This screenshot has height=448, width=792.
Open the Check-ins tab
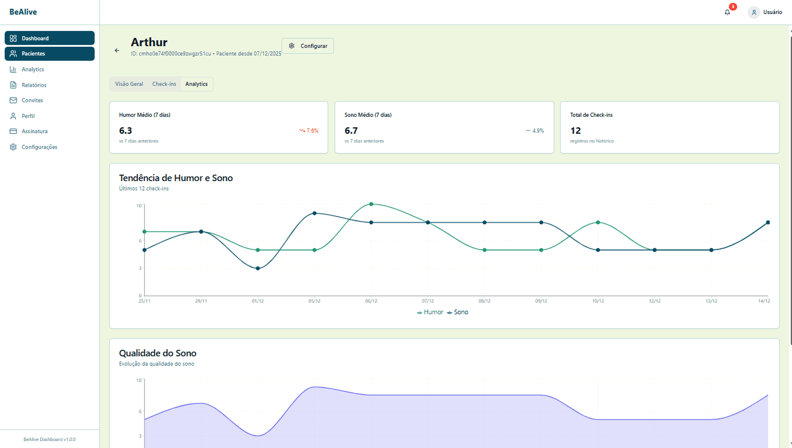[x=164, y=84]
